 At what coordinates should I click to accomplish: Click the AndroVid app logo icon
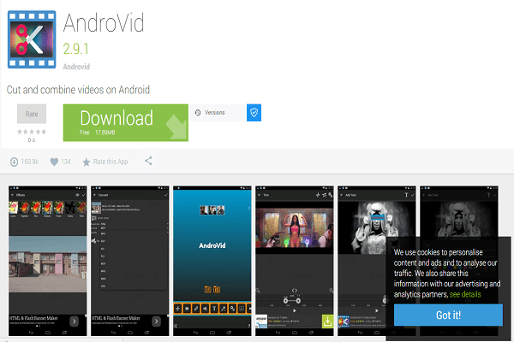pyautogui.click(x=32, y=39)
